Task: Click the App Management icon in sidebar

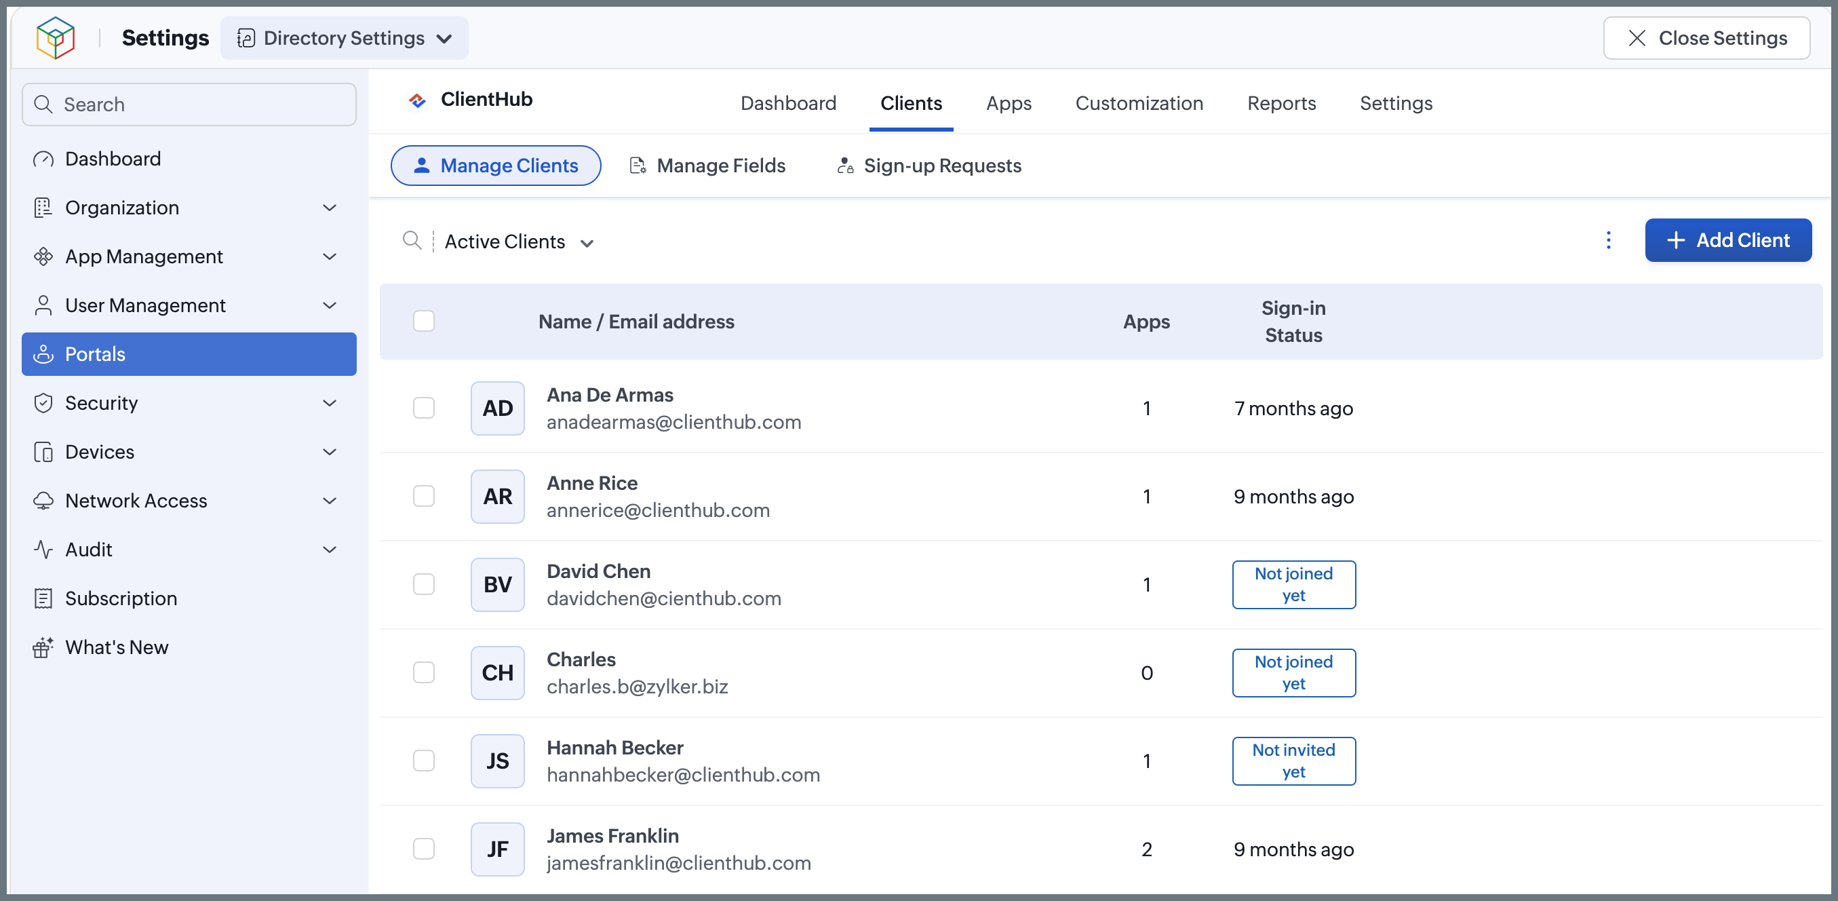Action: [43, 256]
